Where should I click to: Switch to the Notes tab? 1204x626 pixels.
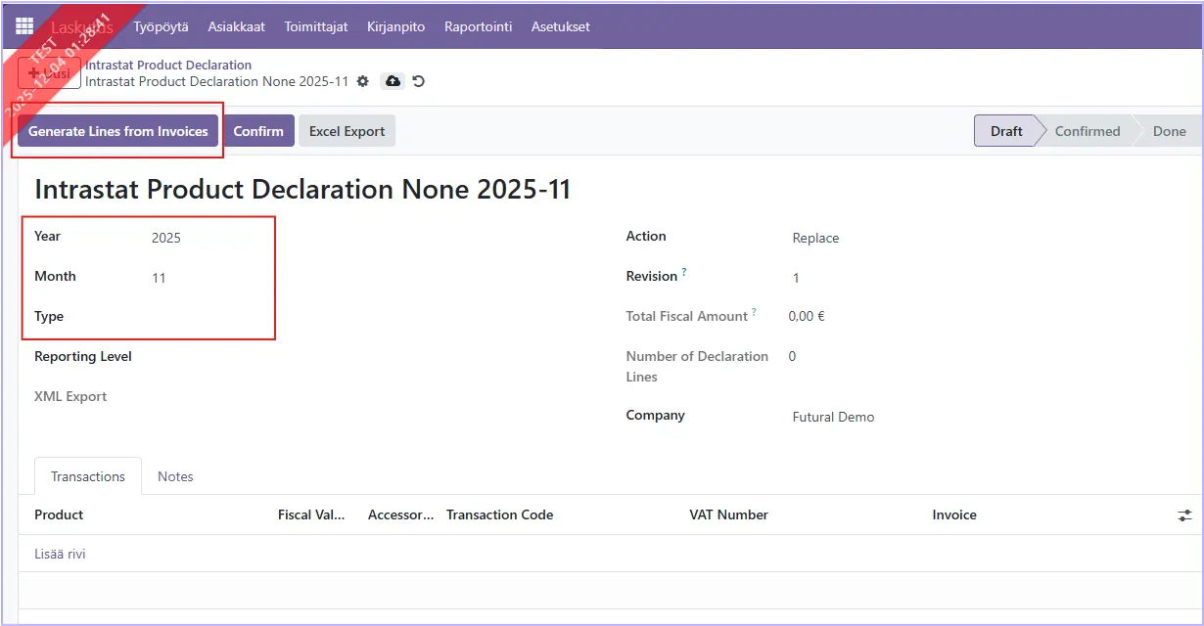pyautogui.click(x=175, y=476)
